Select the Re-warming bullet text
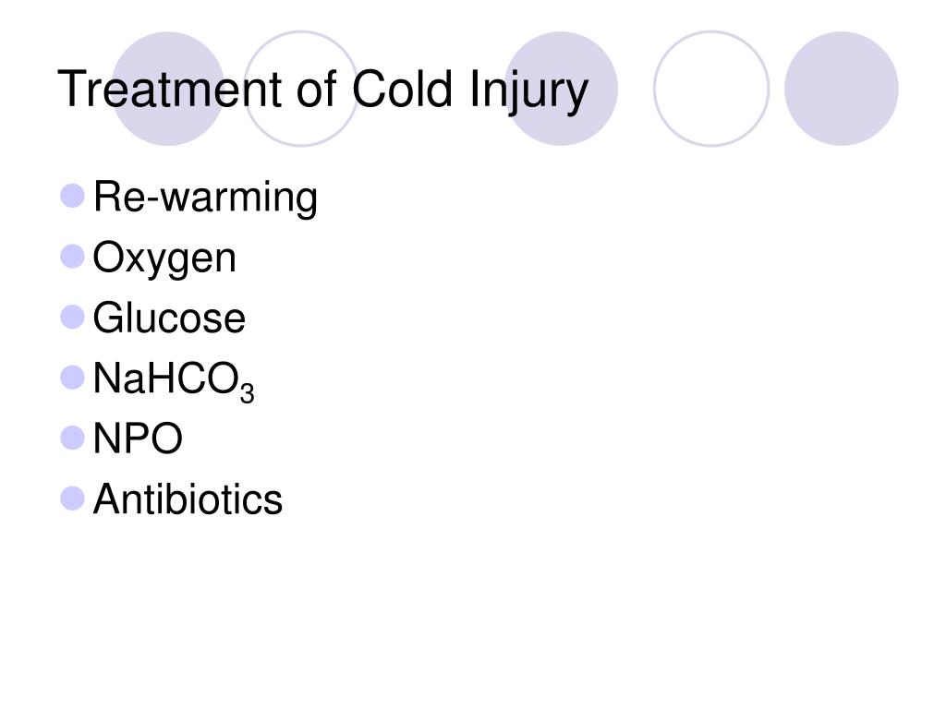 [205, 198]
